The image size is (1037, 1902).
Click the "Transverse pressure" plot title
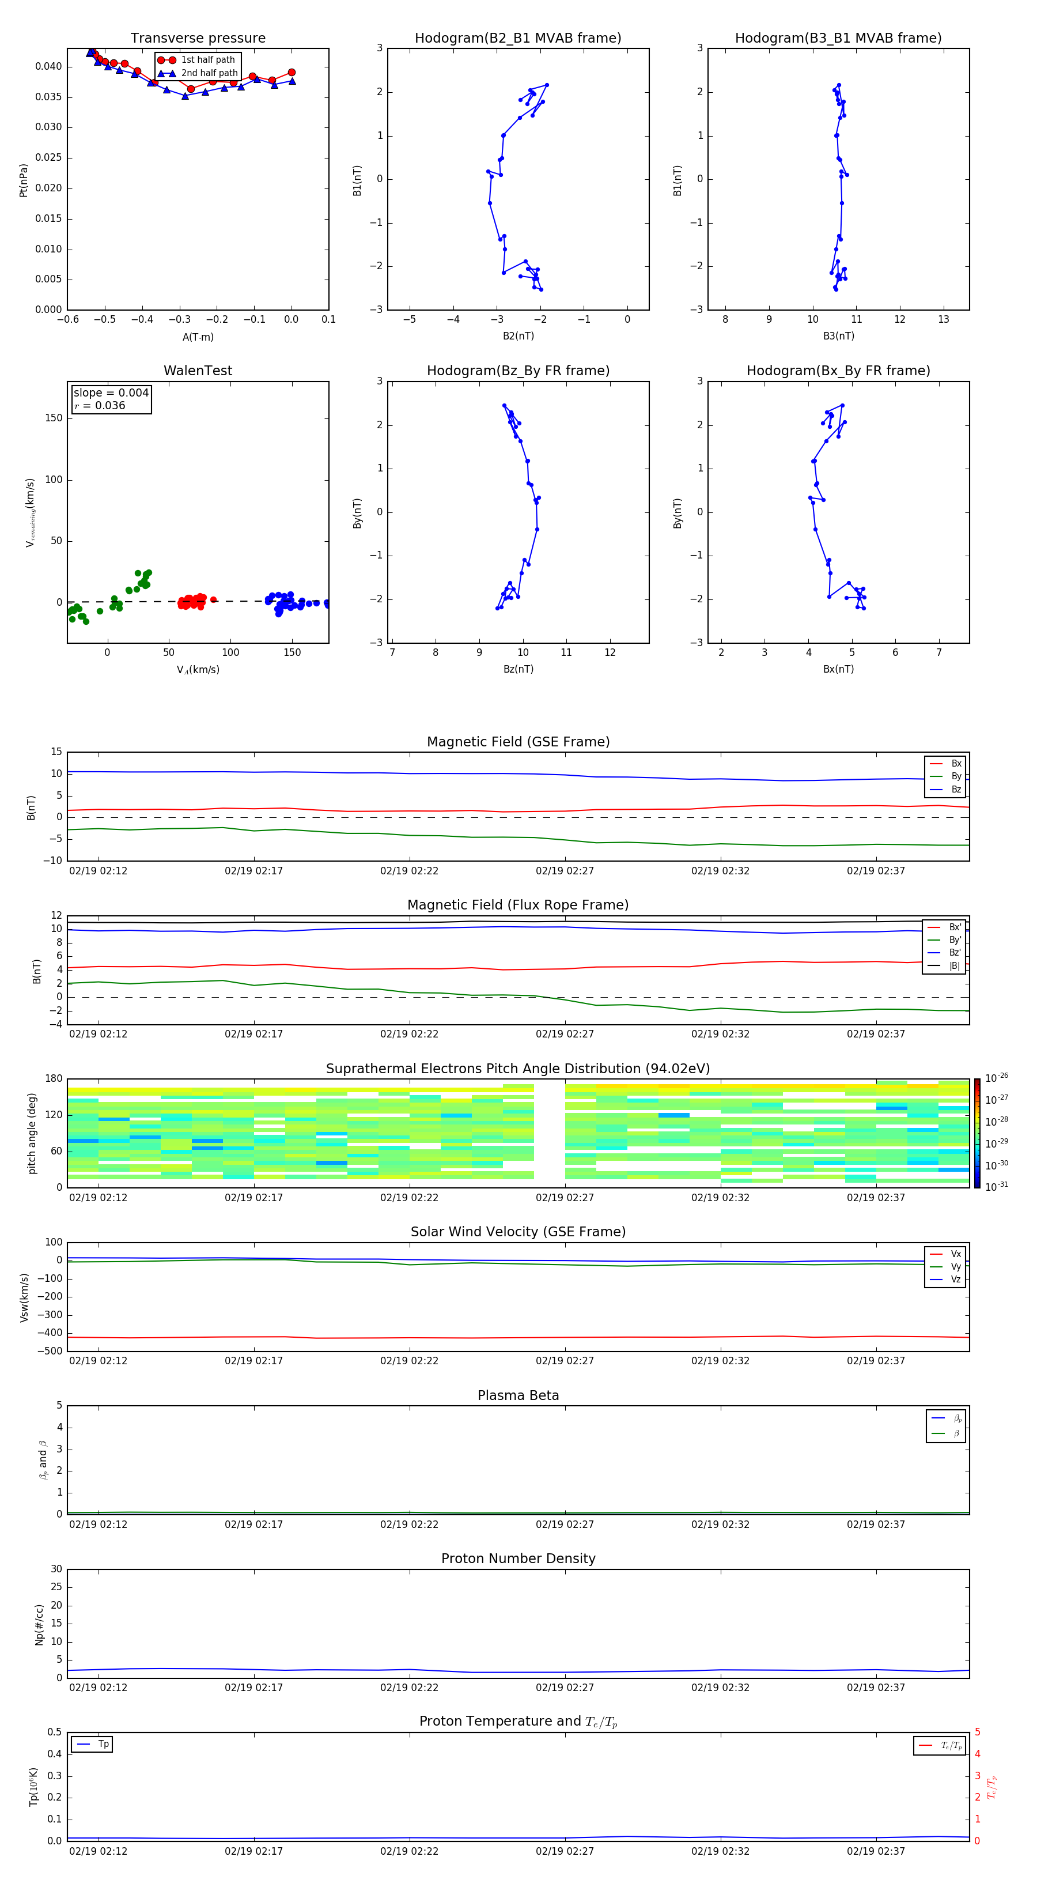click(198, 39)
